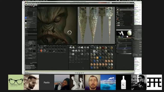
Task: Choose the plain white sphere material
Action: click(112, 65)
